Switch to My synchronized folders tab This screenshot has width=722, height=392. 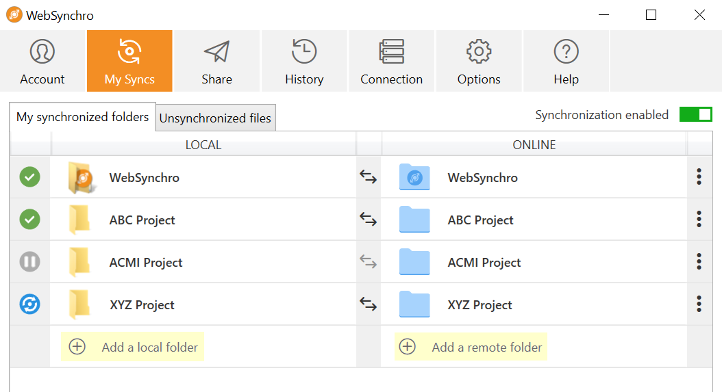coord(82,117)
